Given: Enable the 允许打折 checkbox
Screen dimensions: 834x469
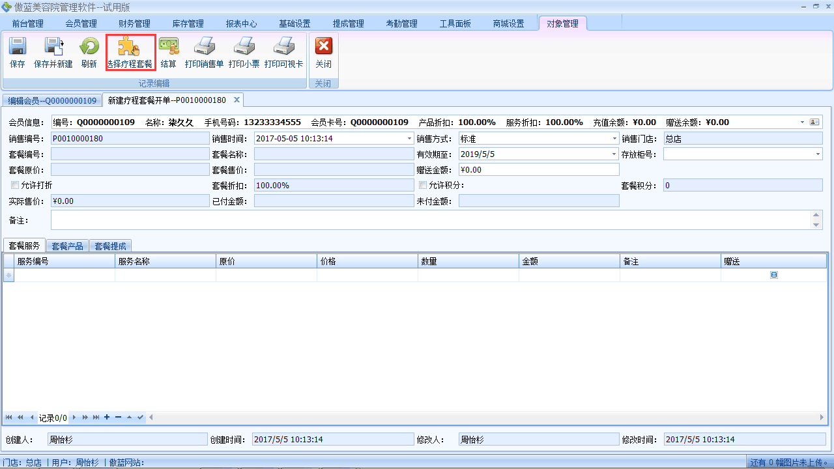Looking at the screenshot, I should point(15,185).
